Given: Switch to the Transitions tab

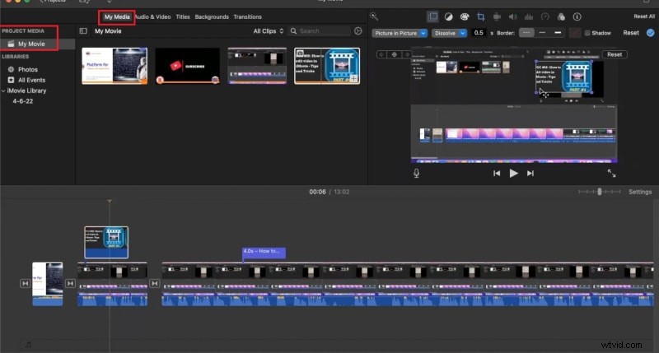Looking at the screenshot, I should (x=248, y=16).
